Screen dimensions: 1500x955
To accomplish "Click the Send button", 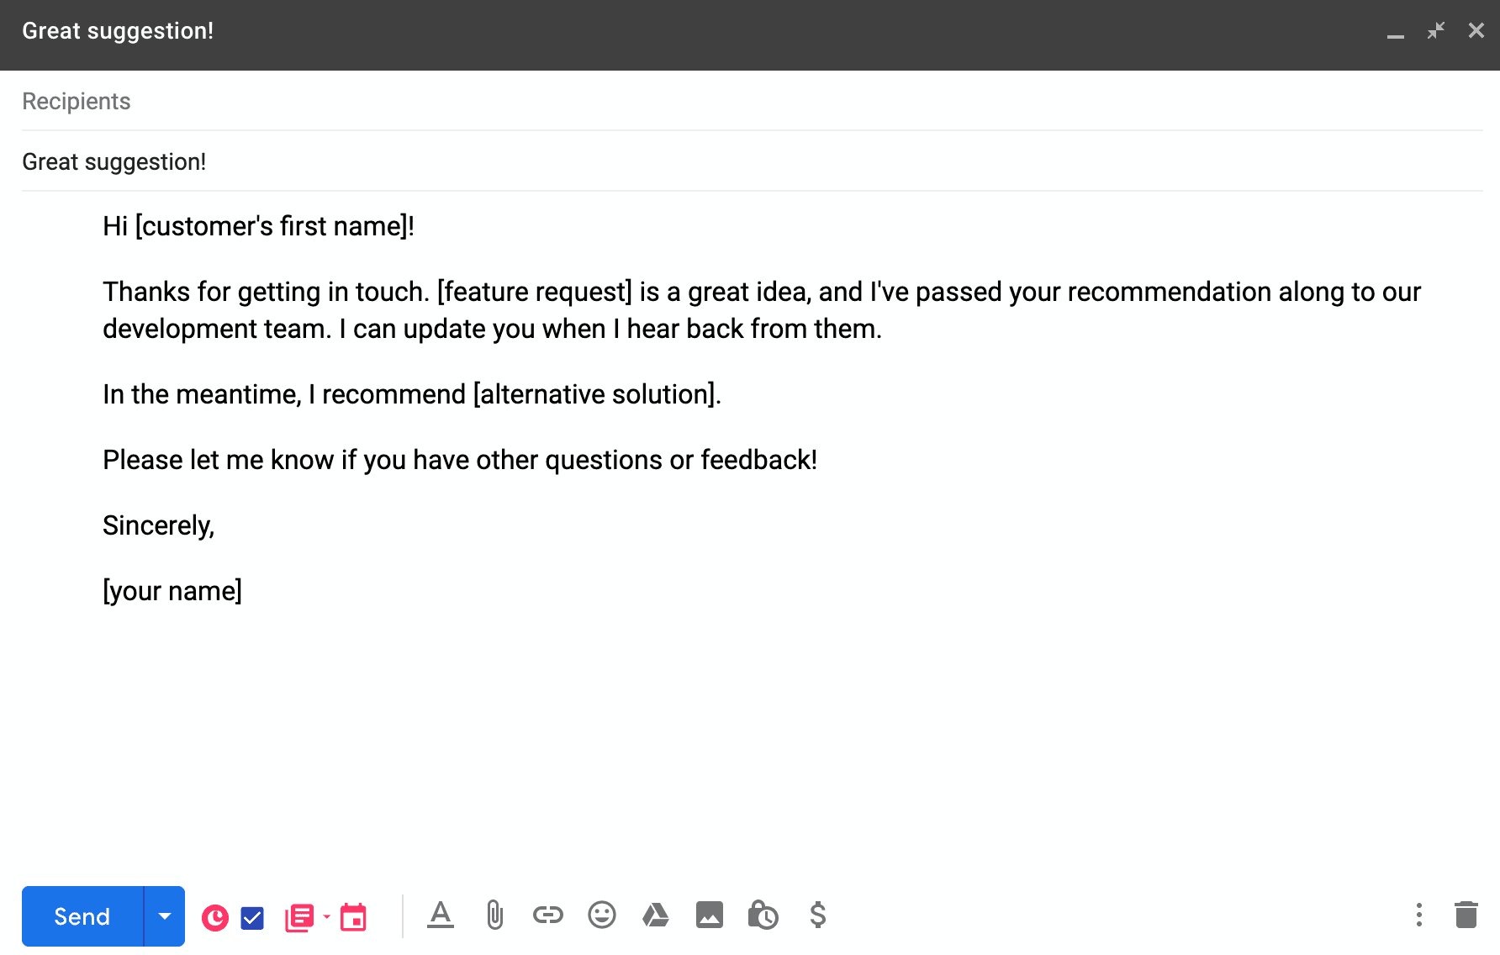I will (82, 916).
